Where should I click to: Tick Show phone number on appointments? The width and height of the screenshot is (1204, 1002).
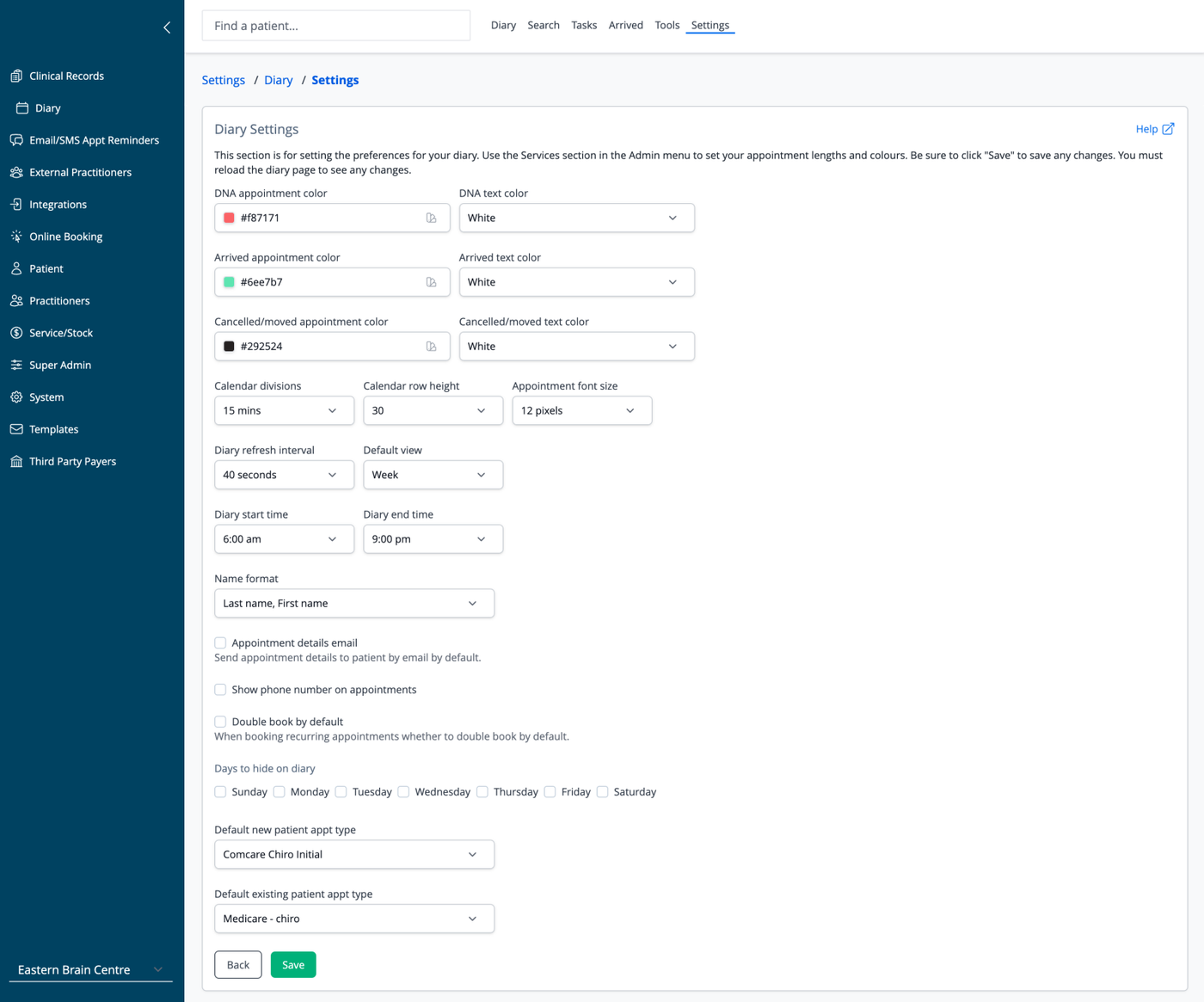(220, 690)
